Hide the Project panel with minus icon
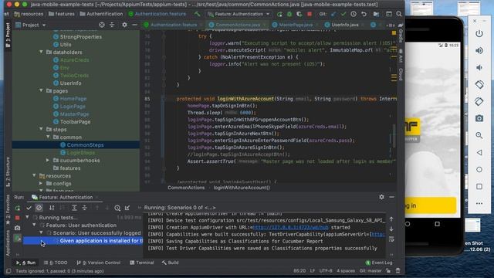 tap(134, 25)
